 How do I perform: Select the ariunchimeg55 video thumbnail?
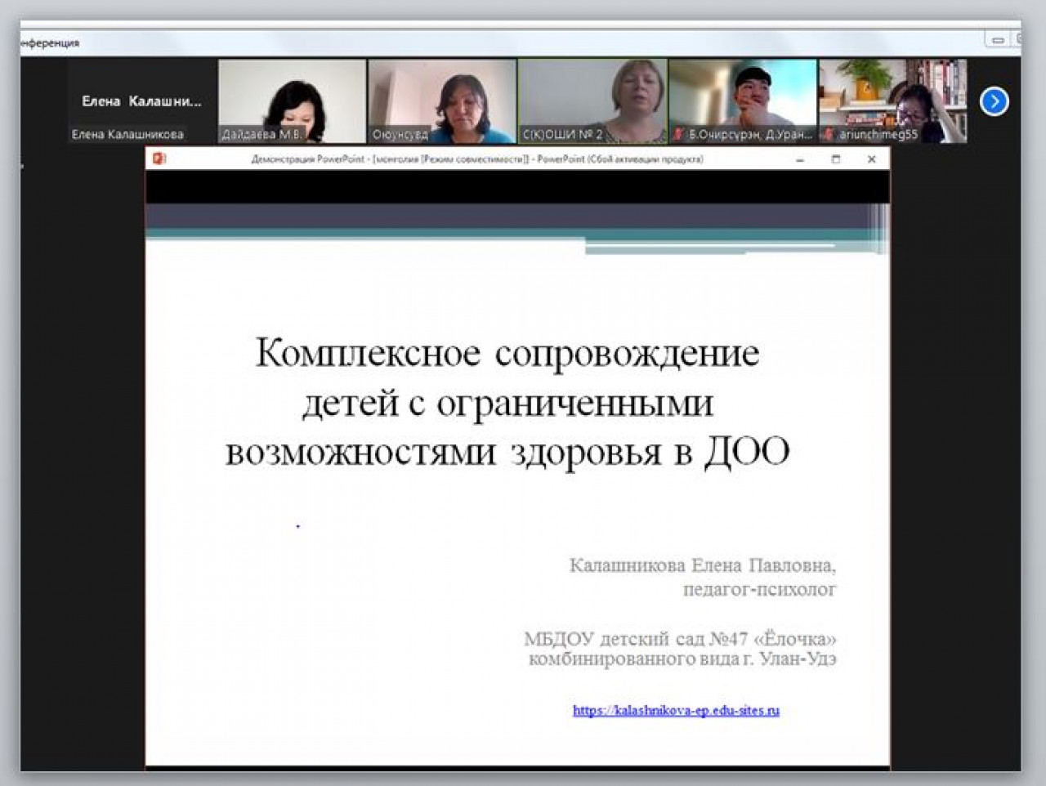coord(893,101)
